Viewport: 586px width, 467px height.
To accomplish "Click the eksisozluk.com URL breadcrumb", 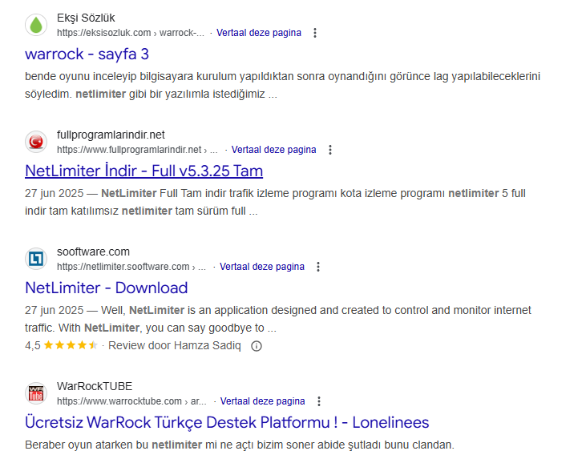I will [x=131, y=33].
